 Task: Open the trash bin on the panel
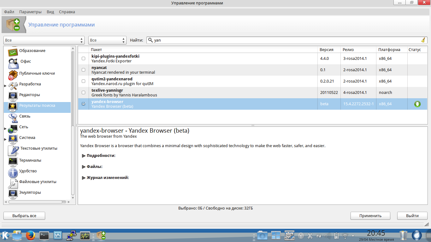tap(404, 235)
